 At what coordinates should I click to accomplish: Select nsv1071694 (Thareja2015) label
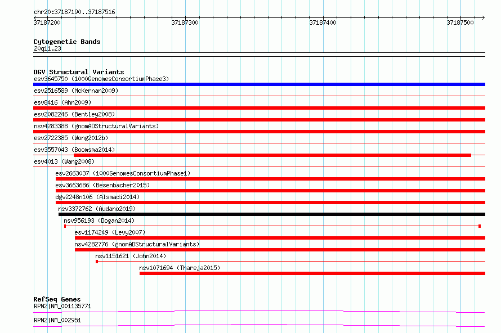coord(180,268)
